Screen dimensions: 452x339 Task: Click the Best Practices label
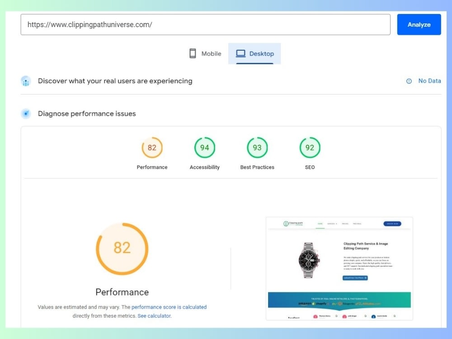pos(257,167)
